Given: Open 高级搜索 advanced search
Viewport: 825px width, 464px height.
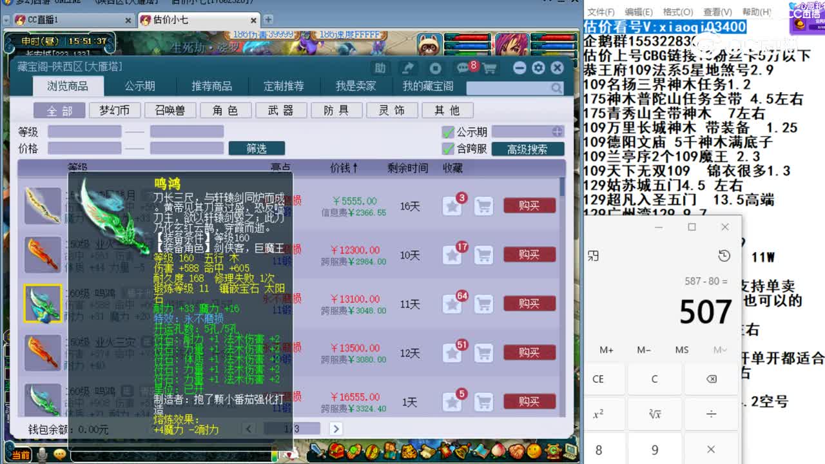Looking at the screenshot, I should (x=527, y=149).
